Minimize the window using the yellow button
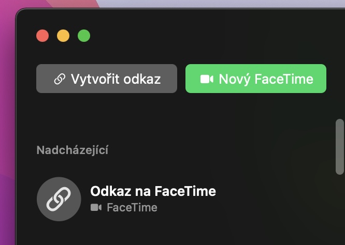Image resolution: width=345 pixels, height=245 pixels. click(x=63, y=36)
